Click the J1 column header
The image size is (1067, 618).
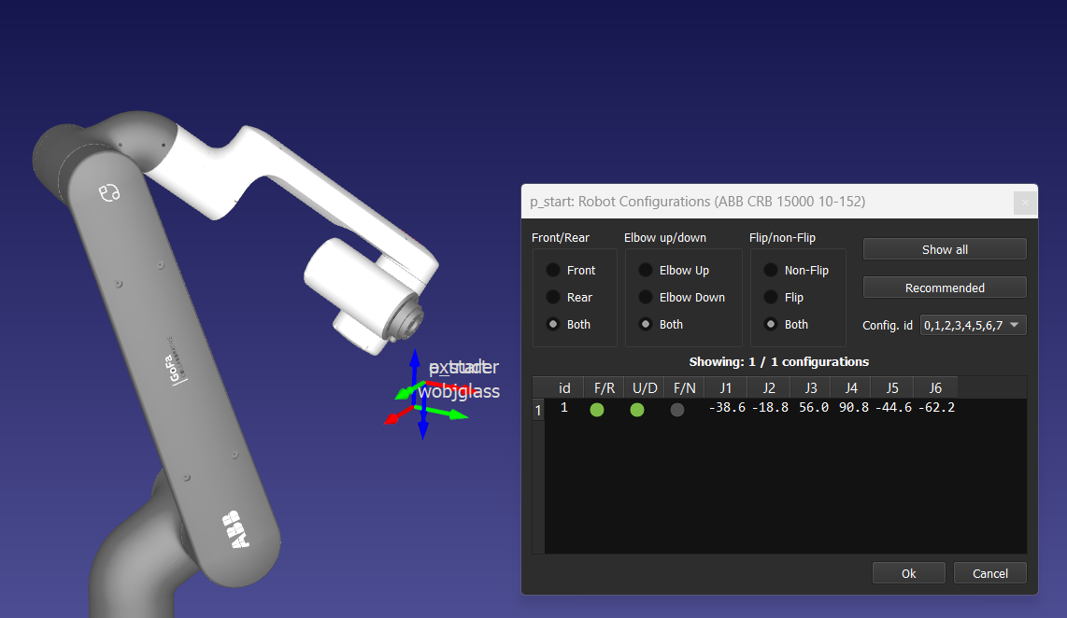pyautogui.click(x=726, y=387)
